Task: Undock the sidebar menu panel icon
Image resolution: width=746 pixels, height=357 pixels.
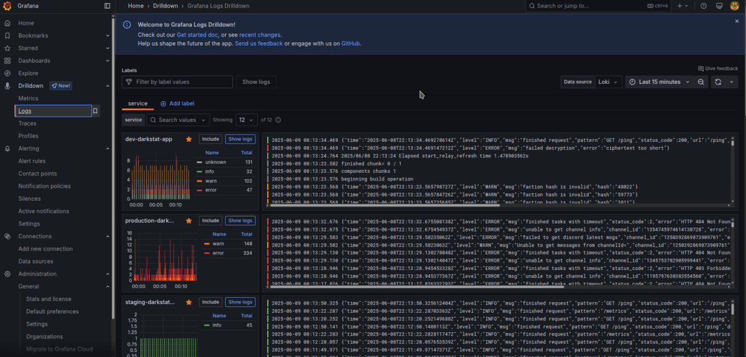Action: coord(108,6)
